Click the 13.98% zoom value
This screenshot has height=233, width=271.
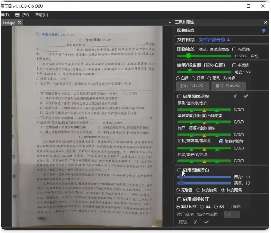(x=240, y=56)
